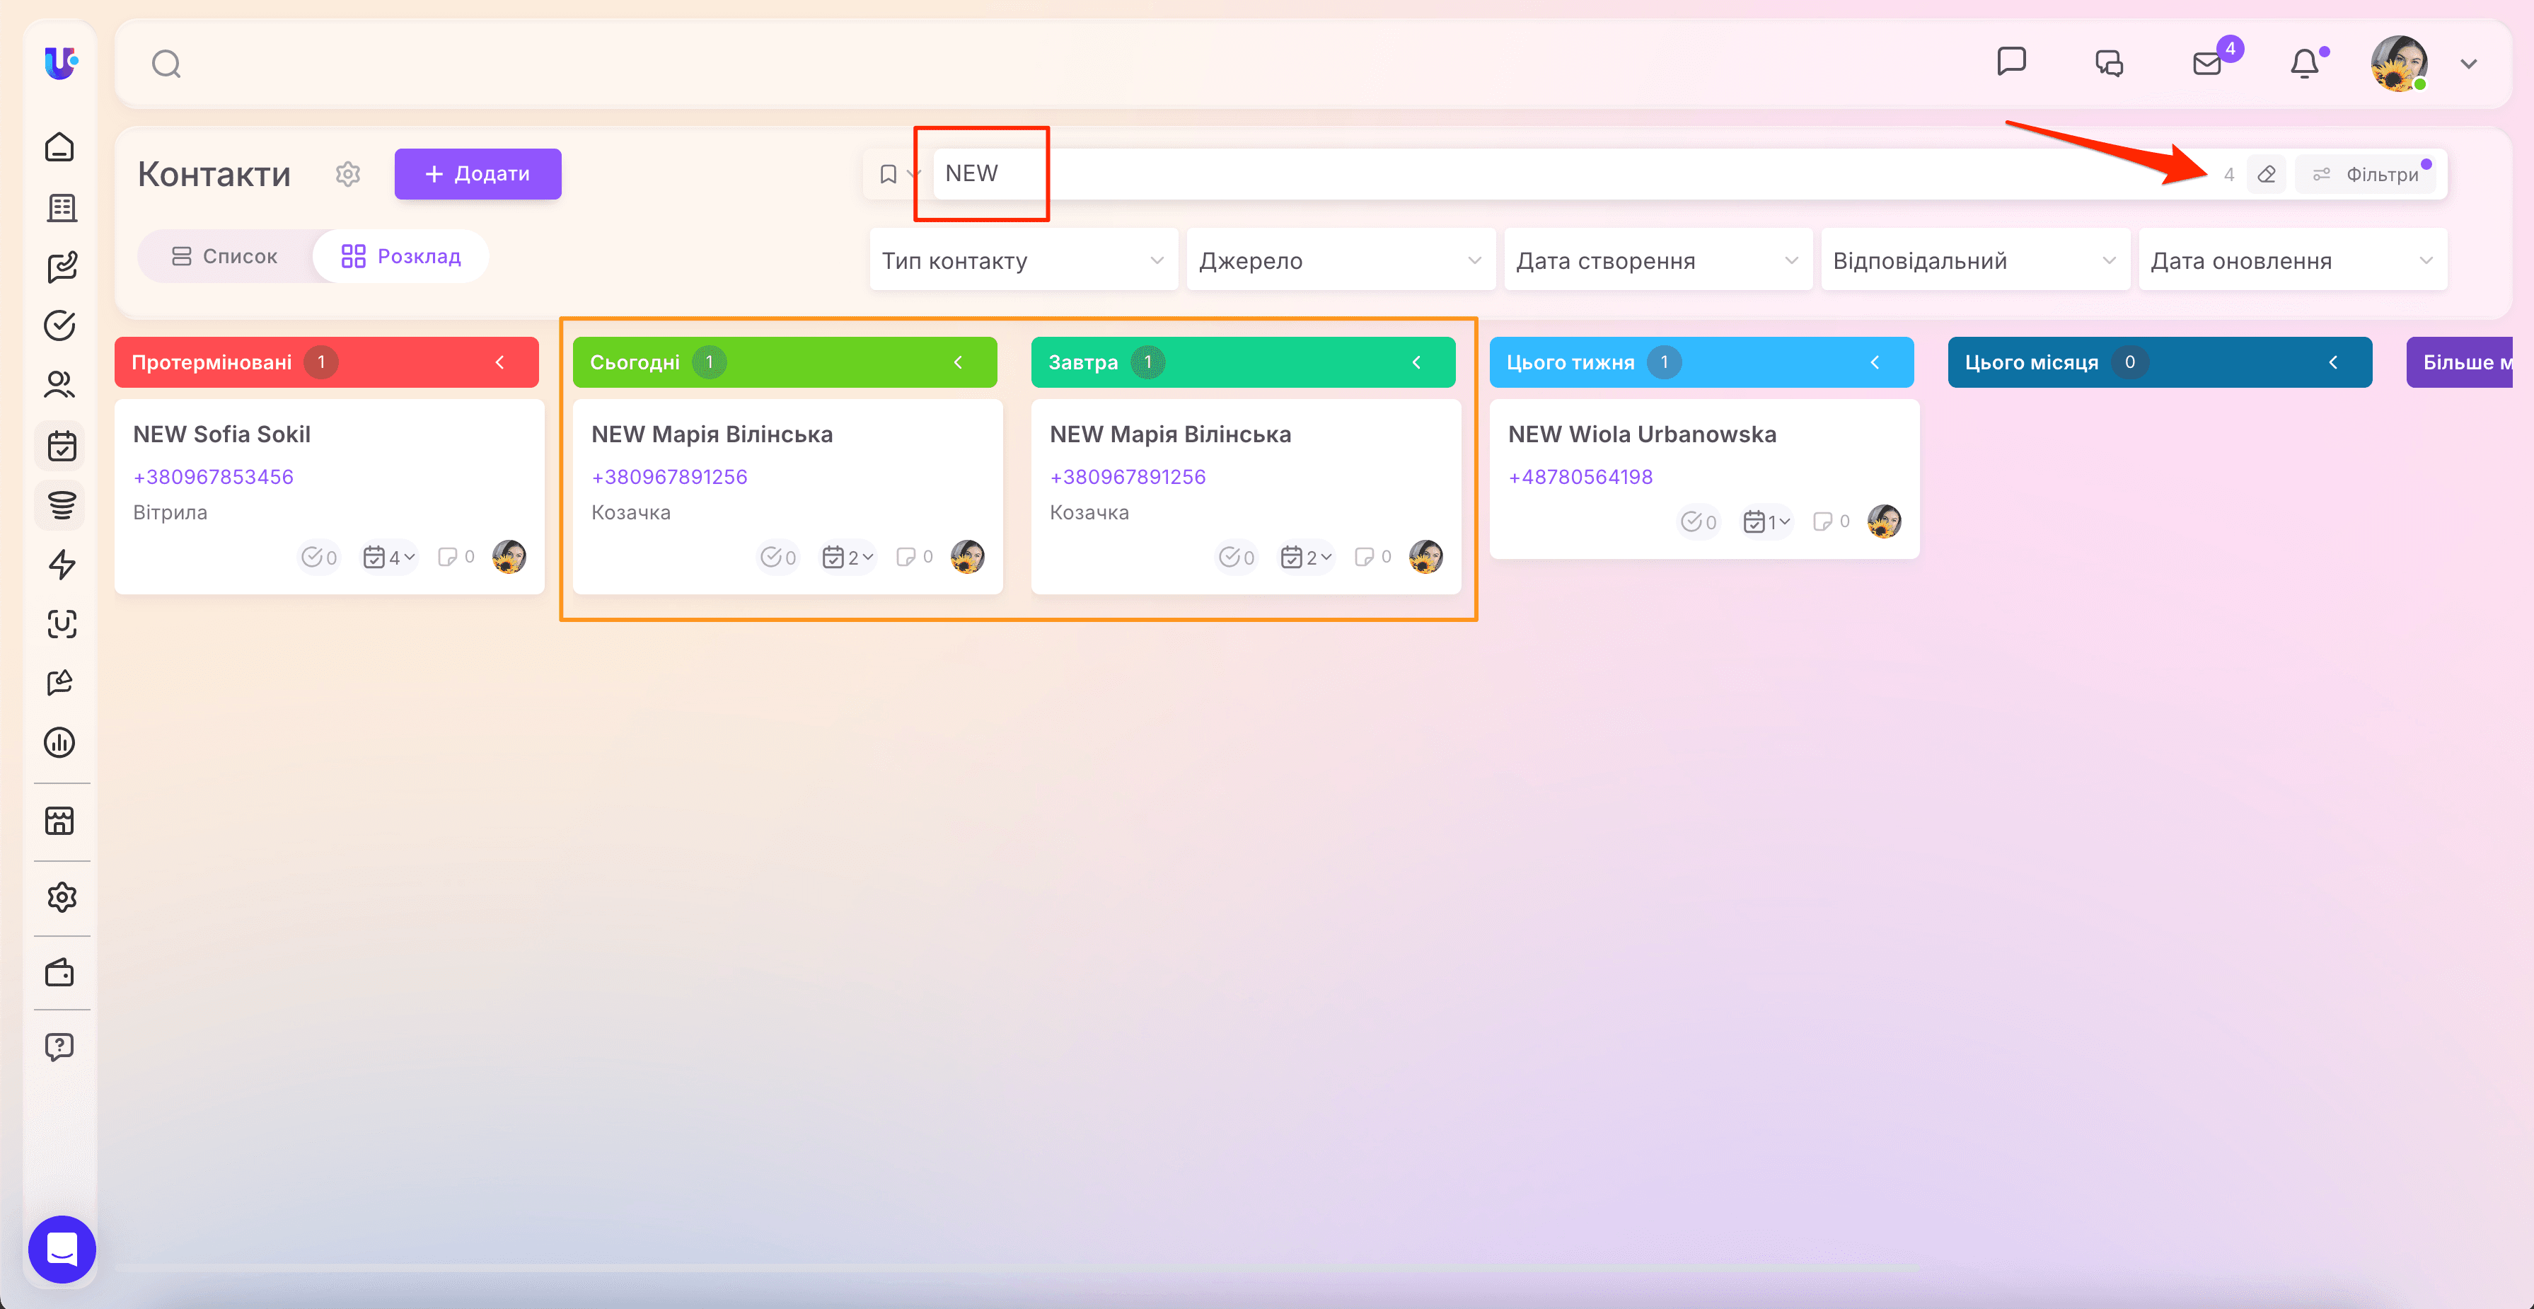Open the Дата створення dropdown

(x=1657, y=260)
